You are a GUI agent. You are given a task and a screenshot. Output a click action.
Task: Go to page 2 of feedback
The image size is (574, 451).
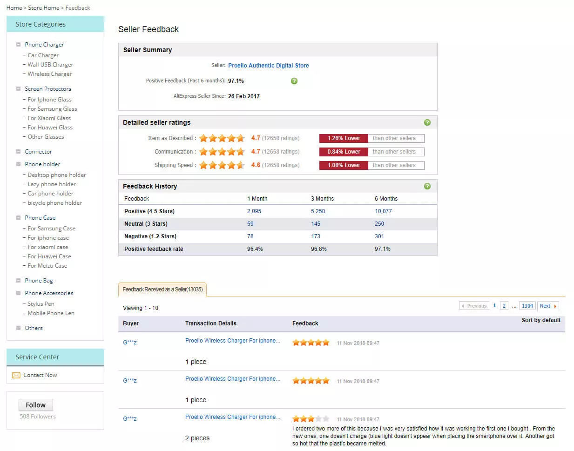point(504,306)
